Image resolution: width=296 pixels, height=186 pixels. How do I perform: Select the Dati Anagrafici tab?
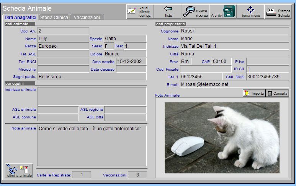pyautogui.click(x=20, y=18)
